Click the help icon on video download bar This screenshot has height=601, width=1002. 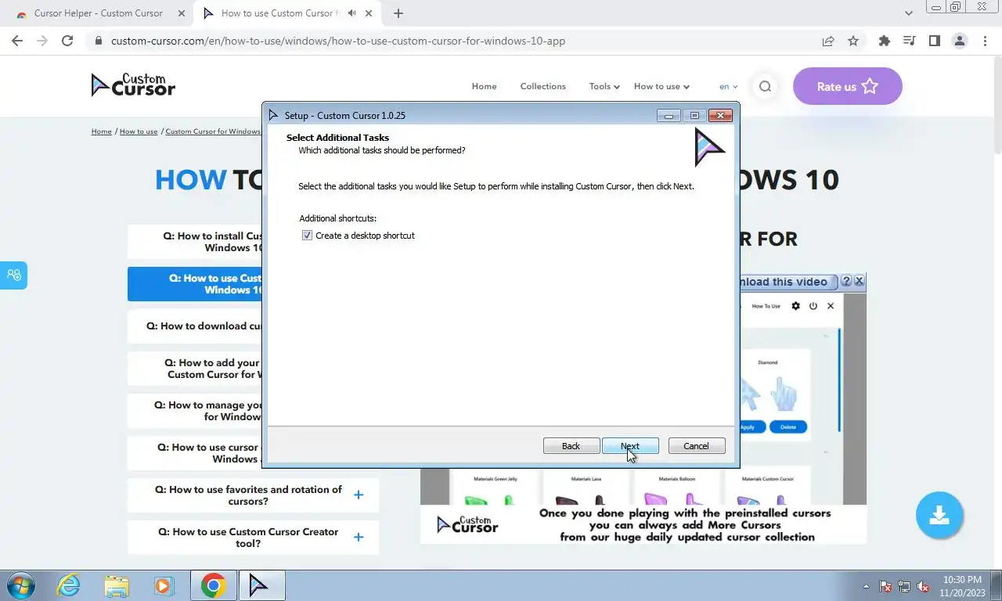(845, 281)
